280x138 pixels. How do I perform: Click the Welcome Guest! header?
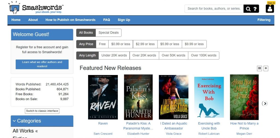point(42,35)
